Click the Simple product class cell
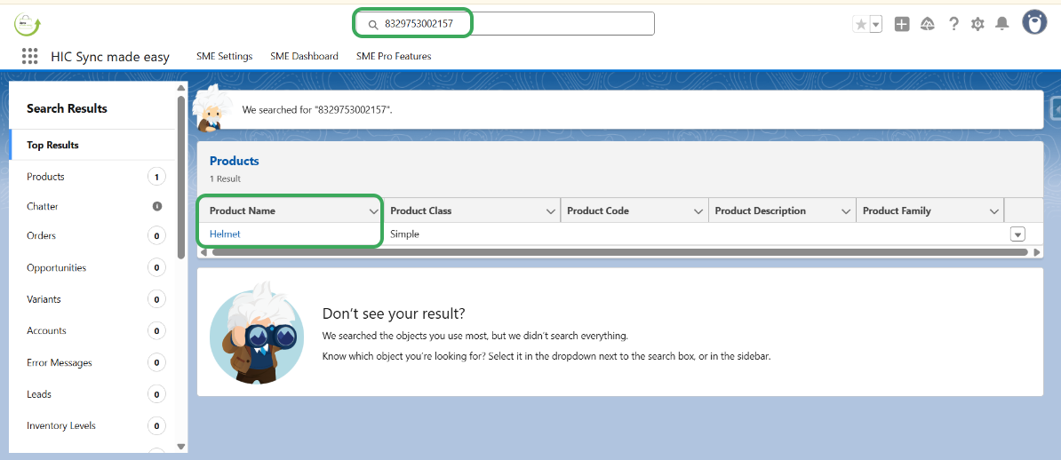This screenshot has height=460, width=1061. pyautogui.click(x=404, y=234)
